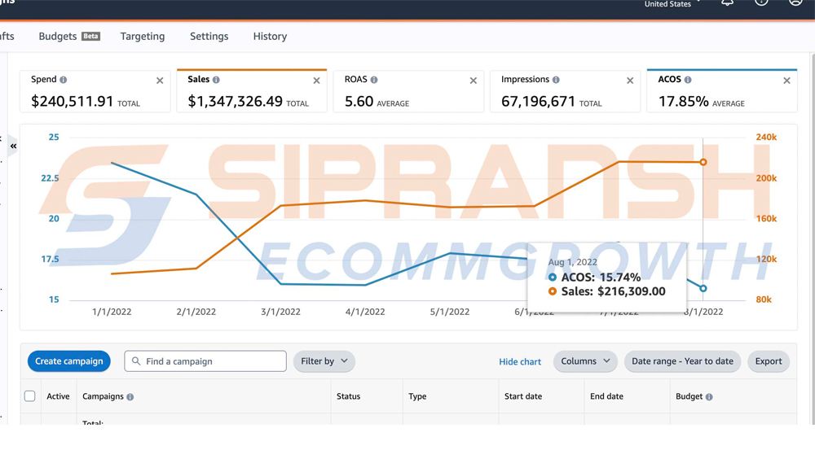Go to the History tab
Screen dimensions: 815x472
click(270, 37)
